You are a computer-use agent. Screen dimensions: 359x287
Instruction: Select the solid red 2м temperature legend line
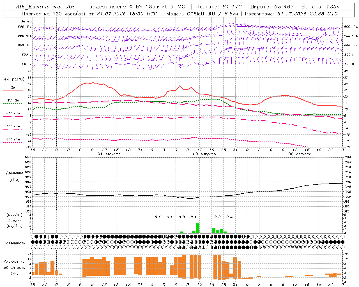coord(13,91)
